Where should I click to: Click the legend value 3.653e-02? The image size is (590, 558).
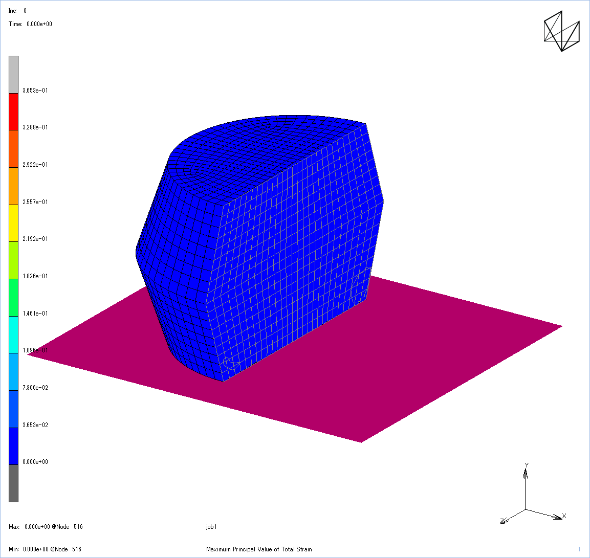[35, 425]
